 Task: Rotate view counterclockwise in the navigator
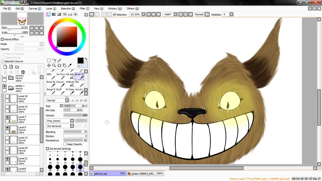32,33
